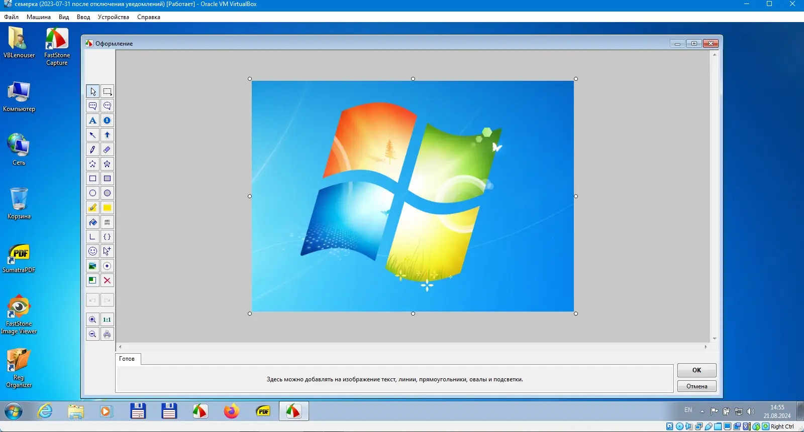Open Internet Explorer from the taskbar
The width and height of the screenshot is (804, 432).
click(45, 411)
